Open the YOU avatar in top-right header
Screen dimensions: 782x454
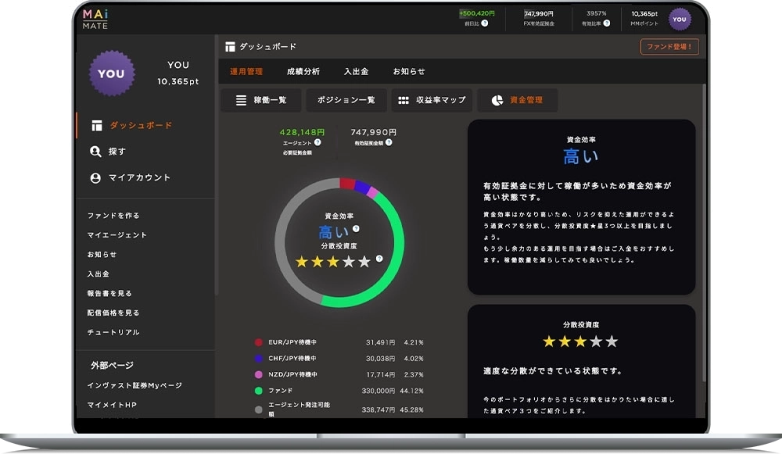coord(680,20)
